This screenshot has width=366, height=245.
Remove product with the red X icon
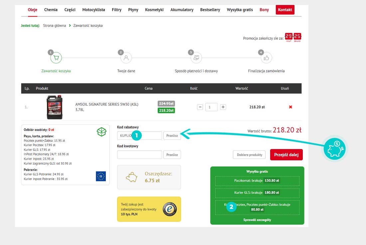point(290,107)
